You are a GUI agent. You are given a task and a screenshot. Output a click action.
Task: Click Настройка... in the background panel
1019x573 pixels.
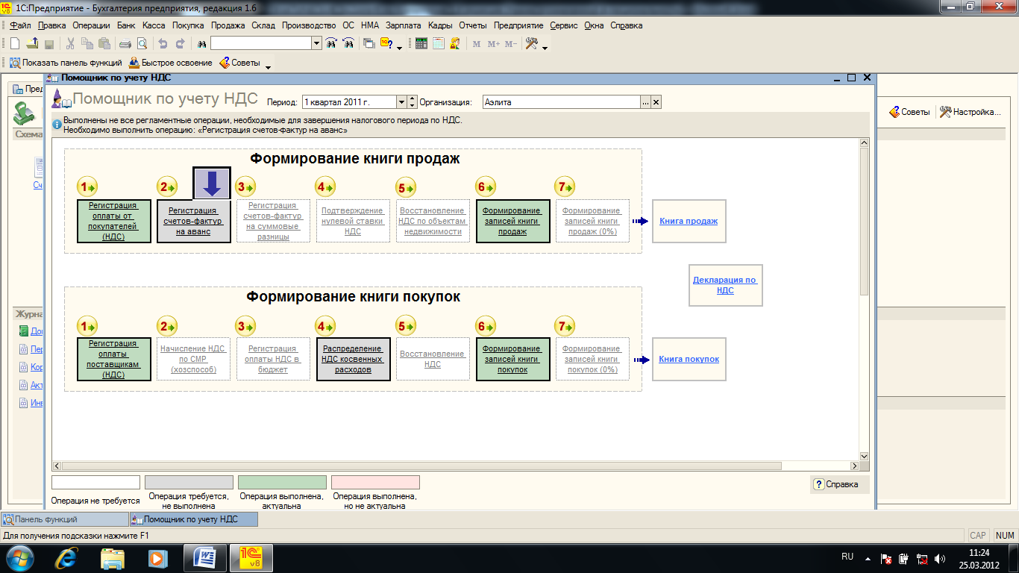pos(969,112)
